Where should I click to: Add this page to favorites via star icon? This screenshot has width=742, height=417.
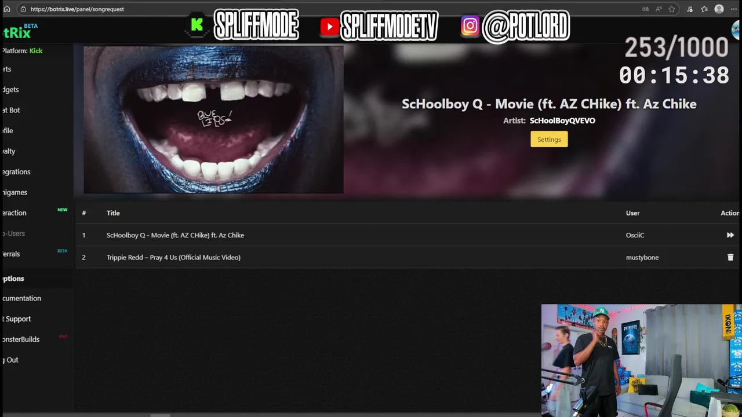[672, 9]
